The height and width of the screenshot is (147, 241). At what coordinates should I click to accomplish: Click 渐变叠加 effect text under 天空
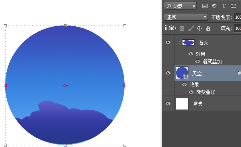pyautogui.click(x=206, y=92)
